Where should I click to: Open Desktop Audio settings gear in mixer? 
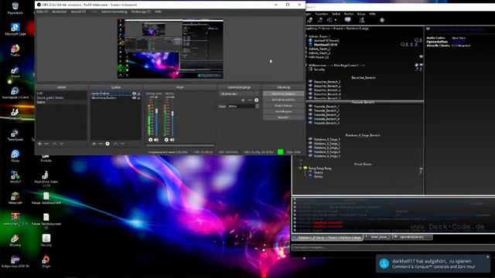[151, 140]
